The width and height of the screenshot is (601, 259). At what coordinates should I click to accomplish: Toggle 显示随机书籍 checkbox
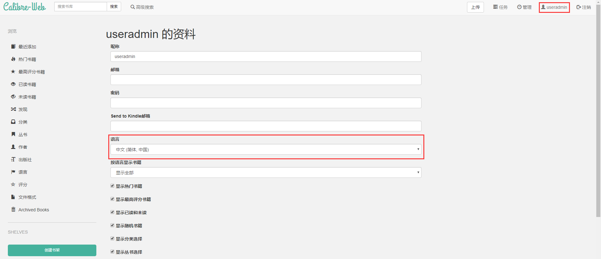click(112, 225)
